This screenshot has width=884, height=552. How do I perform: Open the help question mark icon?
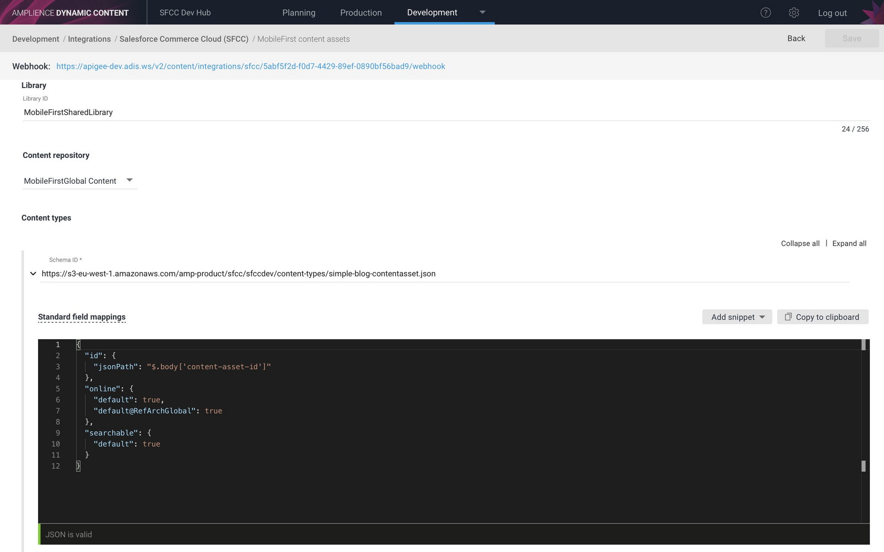coord(766,13)
